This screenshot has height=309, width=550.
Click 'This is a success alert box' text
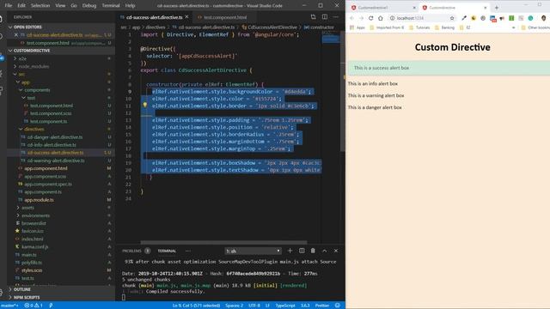pos(382,68)
